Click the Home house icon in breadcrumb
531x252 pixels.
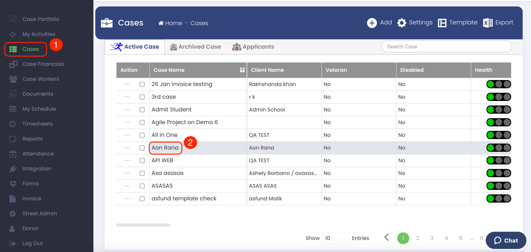click(x=161, y=23)
